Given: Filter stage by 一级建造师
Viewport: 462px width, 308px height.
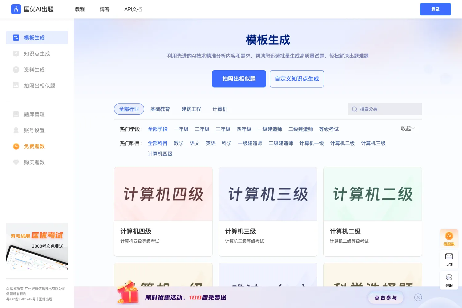Looking at the screenshot, I should pyautogui.click(x=270, y=129).
